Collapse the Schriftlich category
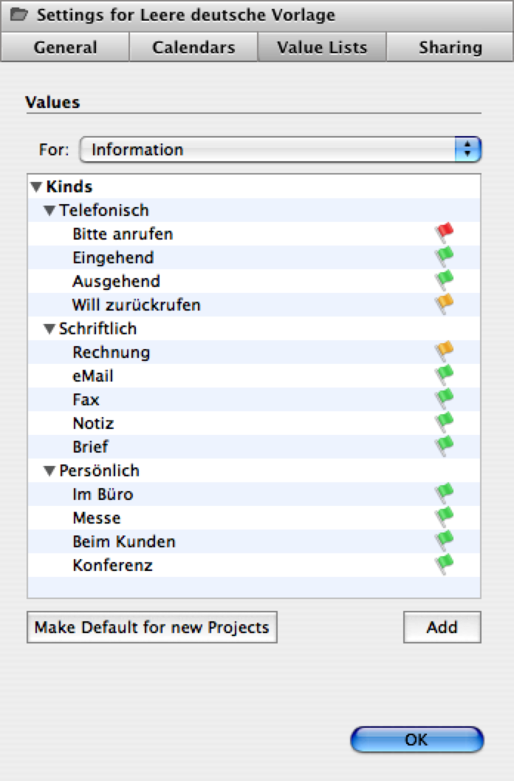The height and width of the screenshot is (781, 514). [x=49, y=328]
